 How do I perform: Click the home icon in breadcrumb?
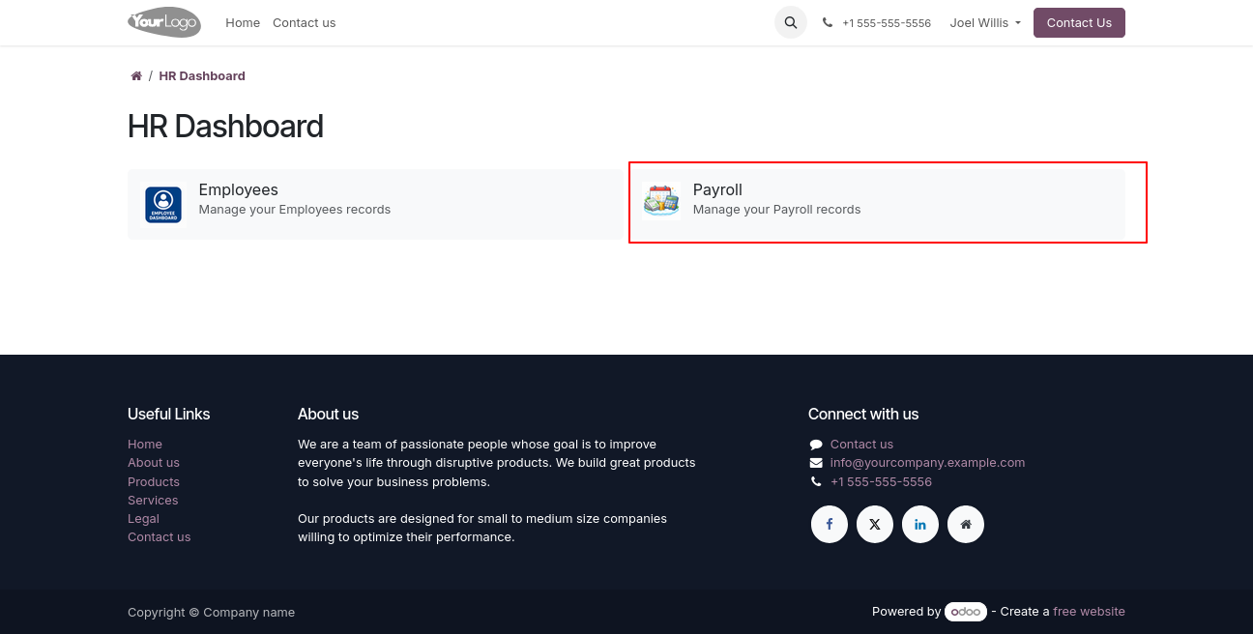[136, 76]
